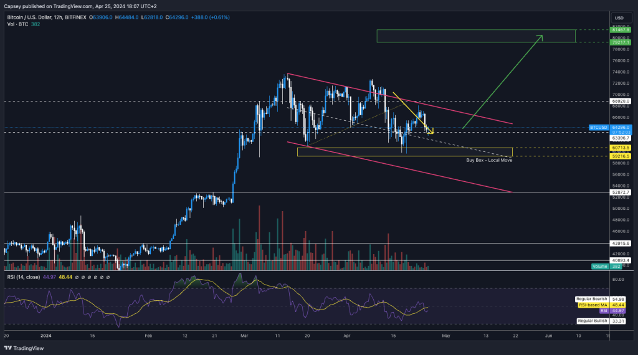The height and width of the screenshot is (355, 638).
Task: Click the 40893.4 price label
Action: pos(621,260)
